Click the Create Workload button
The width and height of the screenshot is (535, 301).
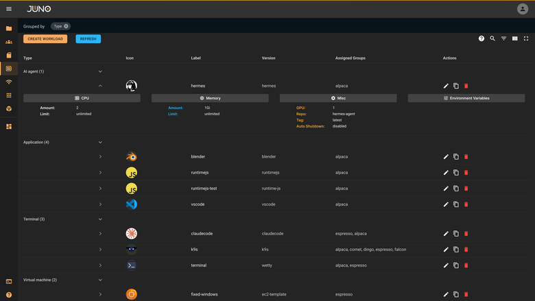tap(45, 39)
